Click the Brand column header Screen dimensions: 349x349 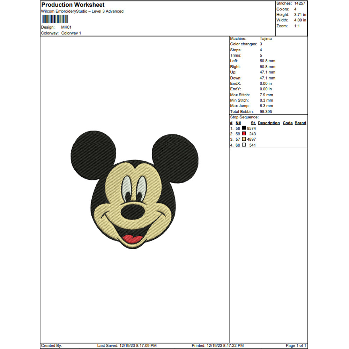click(300, 123)
